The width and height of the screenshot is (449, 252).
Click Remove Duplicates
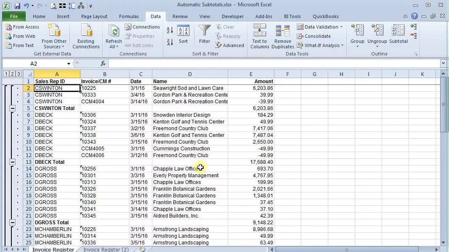[x=283, y=36]
